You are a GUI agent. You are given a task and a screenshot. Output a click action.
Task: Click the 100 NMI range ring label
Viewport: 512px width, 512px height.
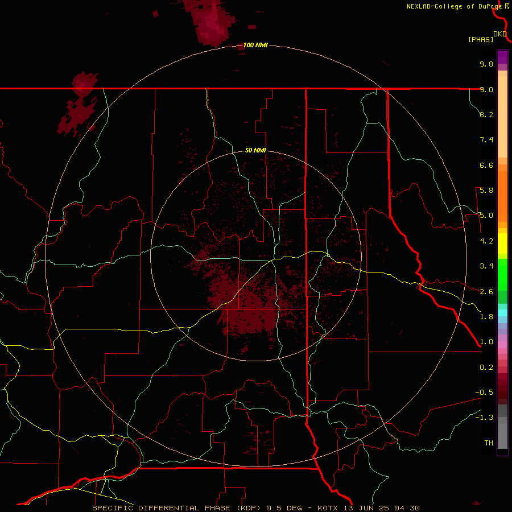tap(255, 45)
